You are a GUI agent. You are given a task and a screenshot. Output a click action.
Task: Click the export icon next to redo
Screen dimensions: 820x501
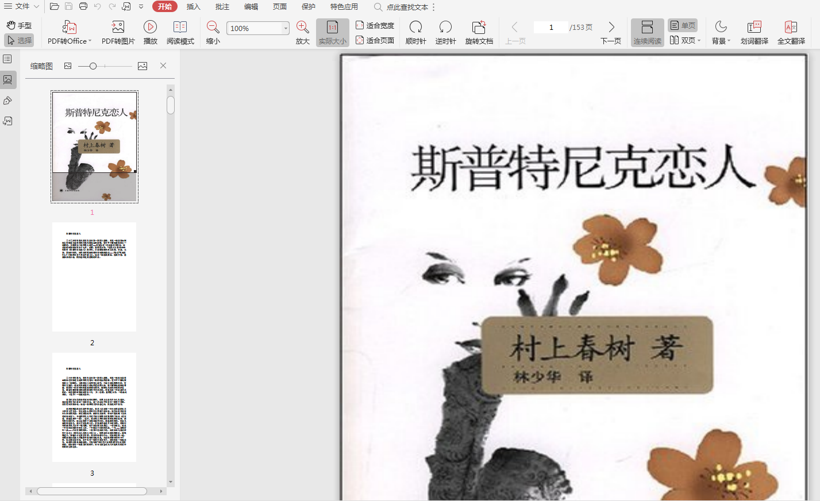(126, 7)
